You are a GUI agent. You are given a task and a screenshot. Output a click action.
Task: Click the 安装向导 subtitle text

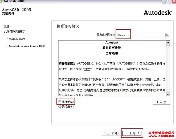click(x=8, y=14)
